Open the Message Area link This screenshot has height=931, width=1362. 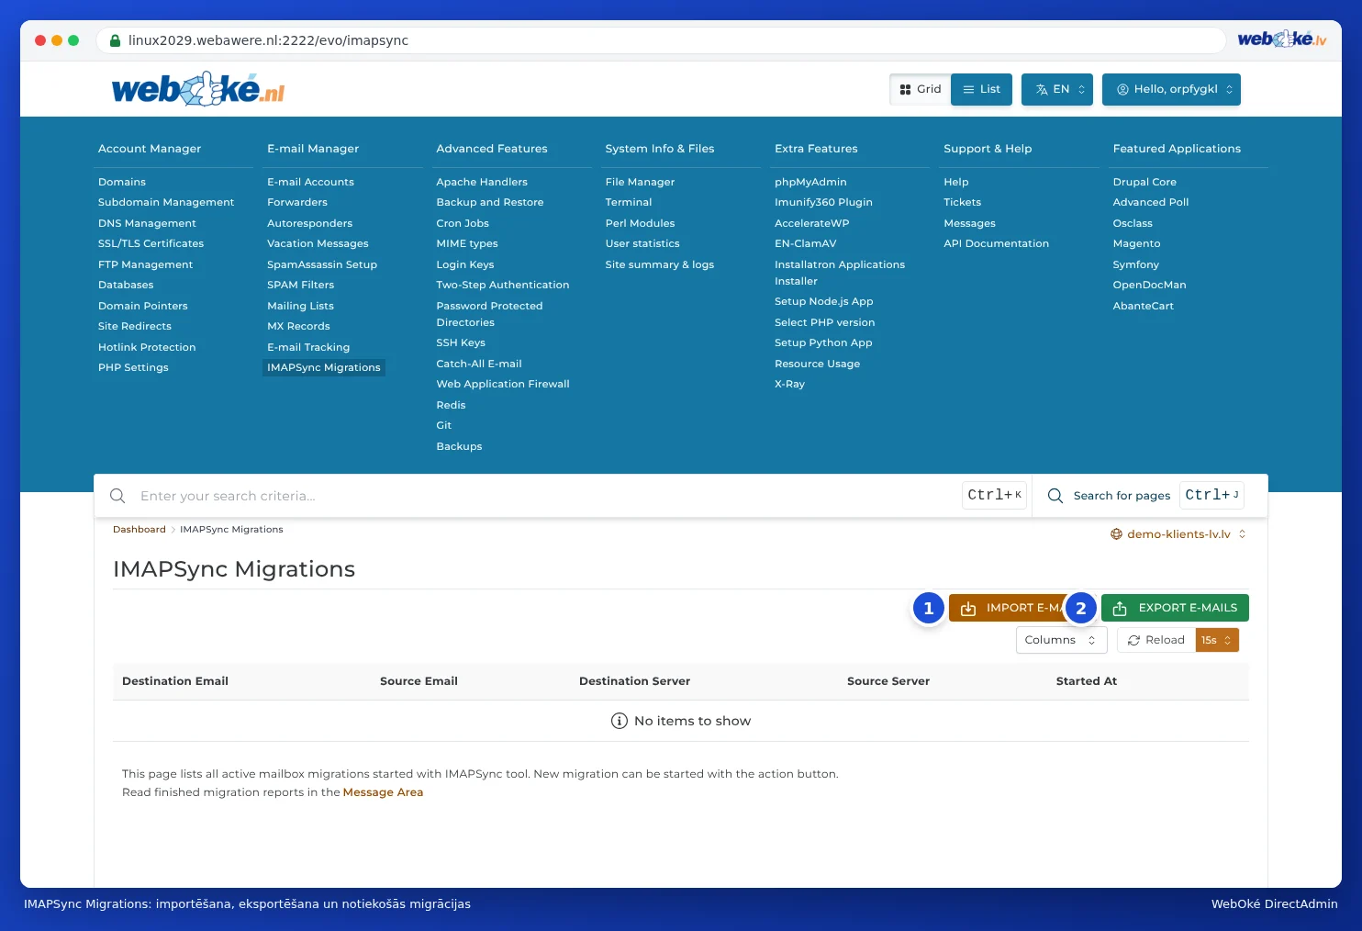383,792
